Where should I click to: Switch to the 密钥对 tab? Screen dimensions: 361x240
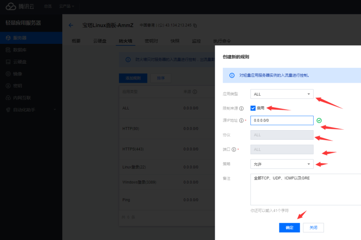[151, 41]
